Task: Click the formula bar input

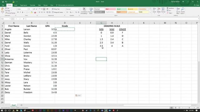Action: [112, 19]
